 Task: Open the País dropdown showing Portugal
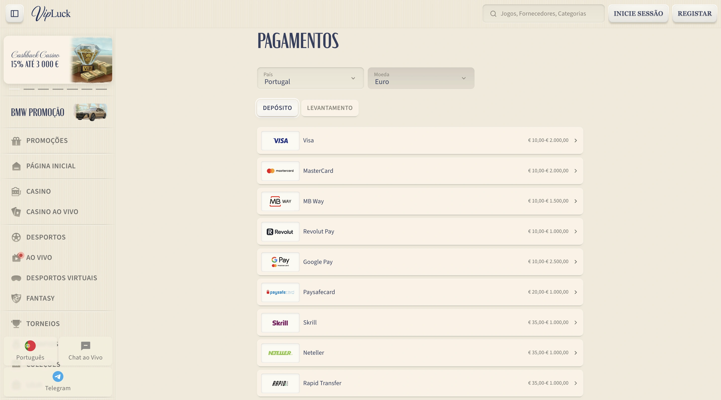[310, 78]
